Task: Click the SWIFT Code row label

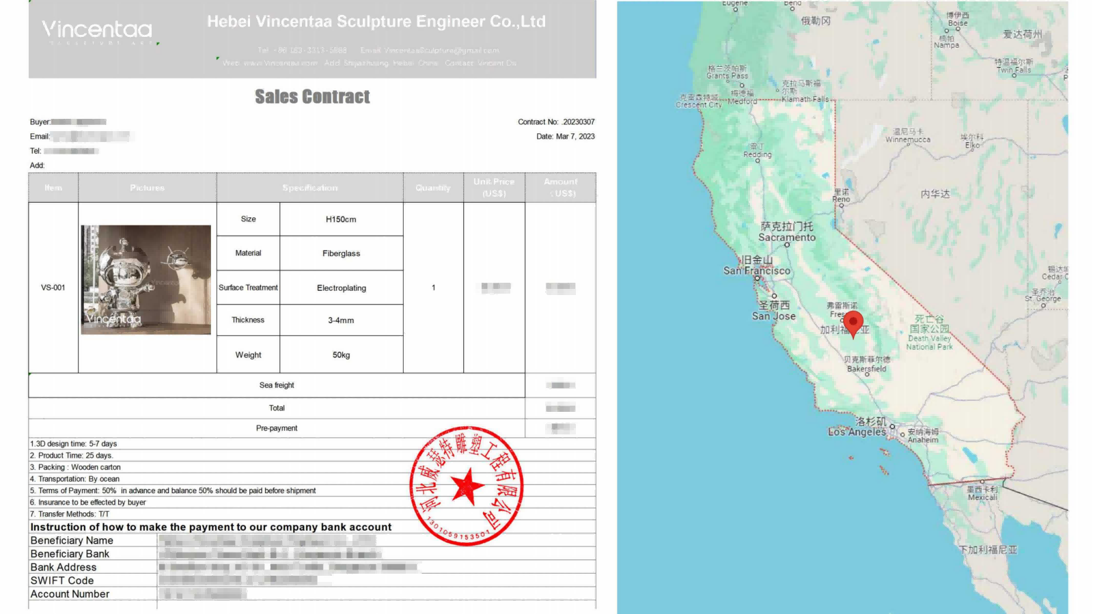Action: coord(62,581)
